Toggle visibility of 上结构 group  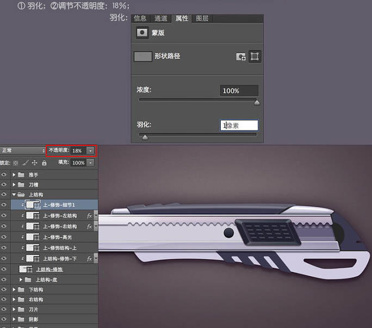(x=4, y=194)
